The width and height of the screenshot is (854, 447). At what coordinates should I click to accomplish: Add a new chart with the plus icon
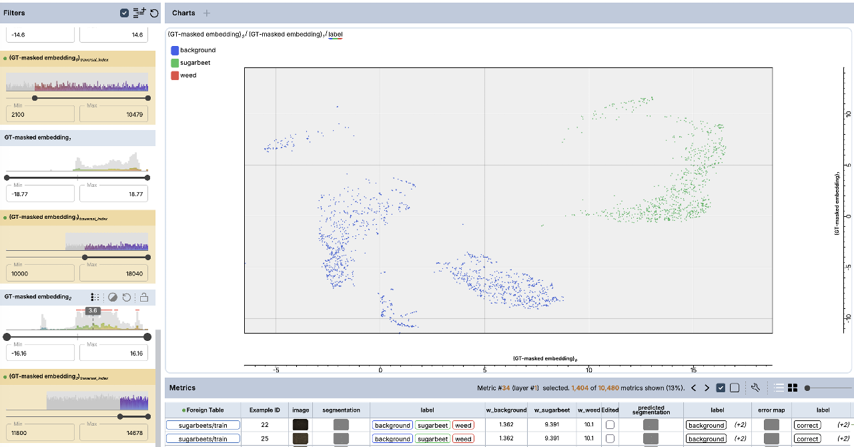[x=207, y=13]
